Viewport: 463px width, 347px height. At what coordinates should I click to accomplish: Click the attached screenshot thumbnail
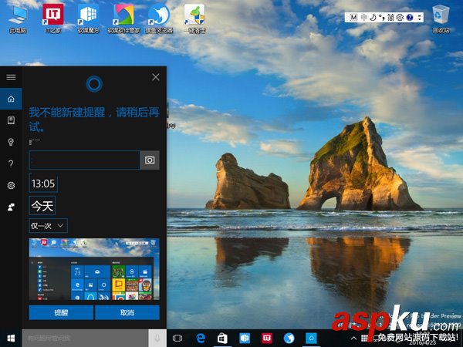tap(94, 269)
